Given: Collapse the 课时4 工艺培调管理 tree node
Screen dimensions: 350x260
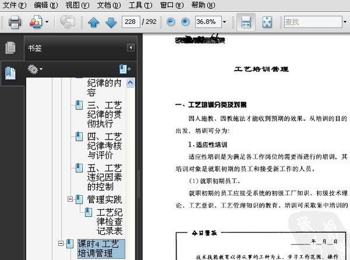Looking at the screenshot, I should coord(61,243).
